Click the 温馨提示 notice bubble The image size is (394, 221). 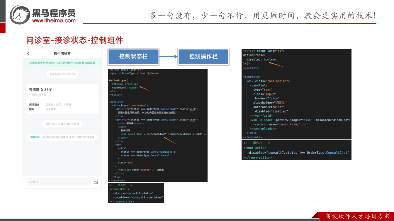(x=62, y=137)
